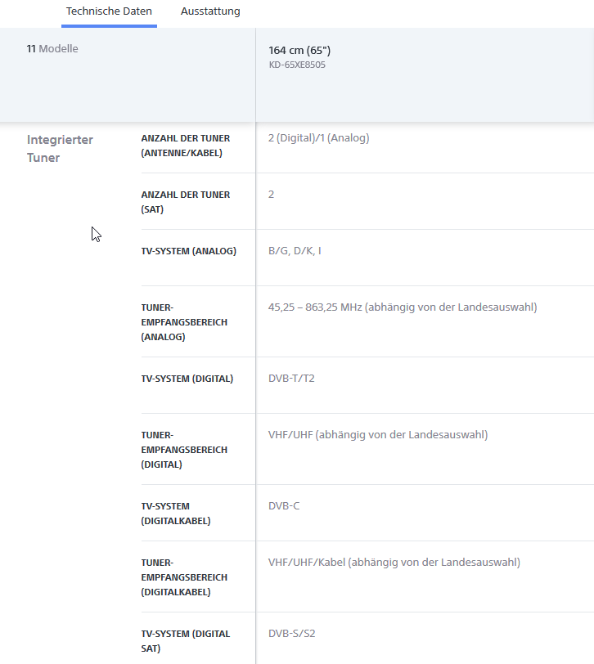Click the 45,25 – 863,25 MHz value
Image resolution: width=594 pixels, height=664 pixels.
click(x=402, y=307)
